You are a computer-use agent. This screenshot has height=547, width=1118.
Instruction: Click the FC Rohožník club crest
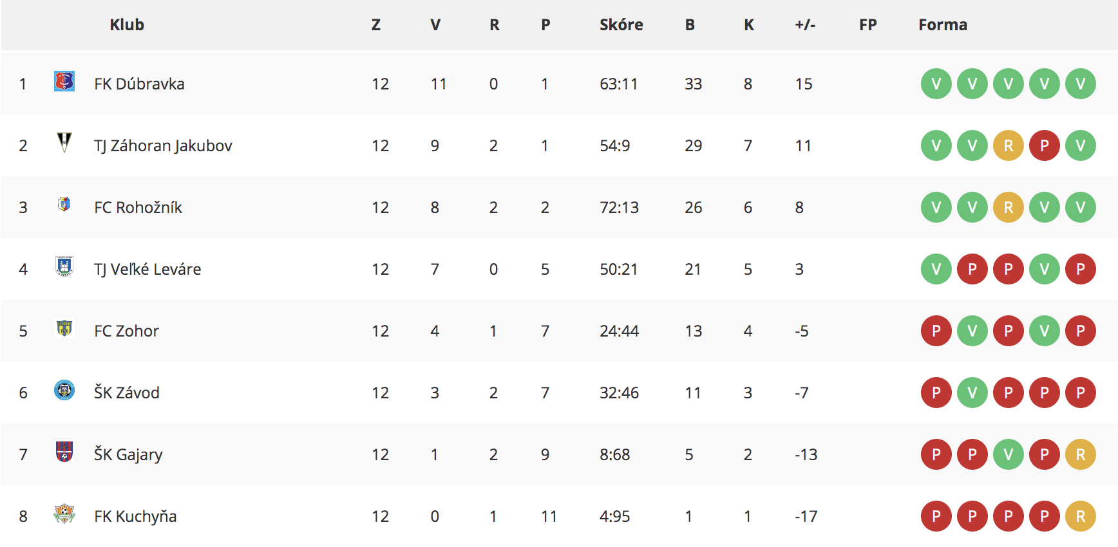click(x=64, y=205)
